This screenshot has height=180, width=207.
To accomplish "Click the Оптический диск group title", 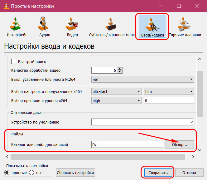I will [x=26, y=113].
